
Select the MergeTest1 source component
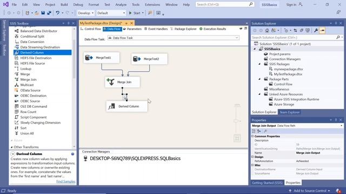click(x=102, y=58)
